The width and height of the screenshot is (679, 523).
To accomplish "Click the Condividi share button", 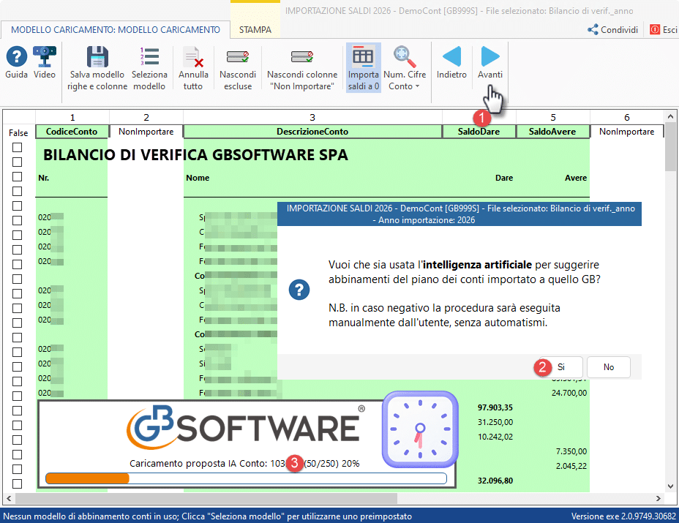I will pos(612,29).
